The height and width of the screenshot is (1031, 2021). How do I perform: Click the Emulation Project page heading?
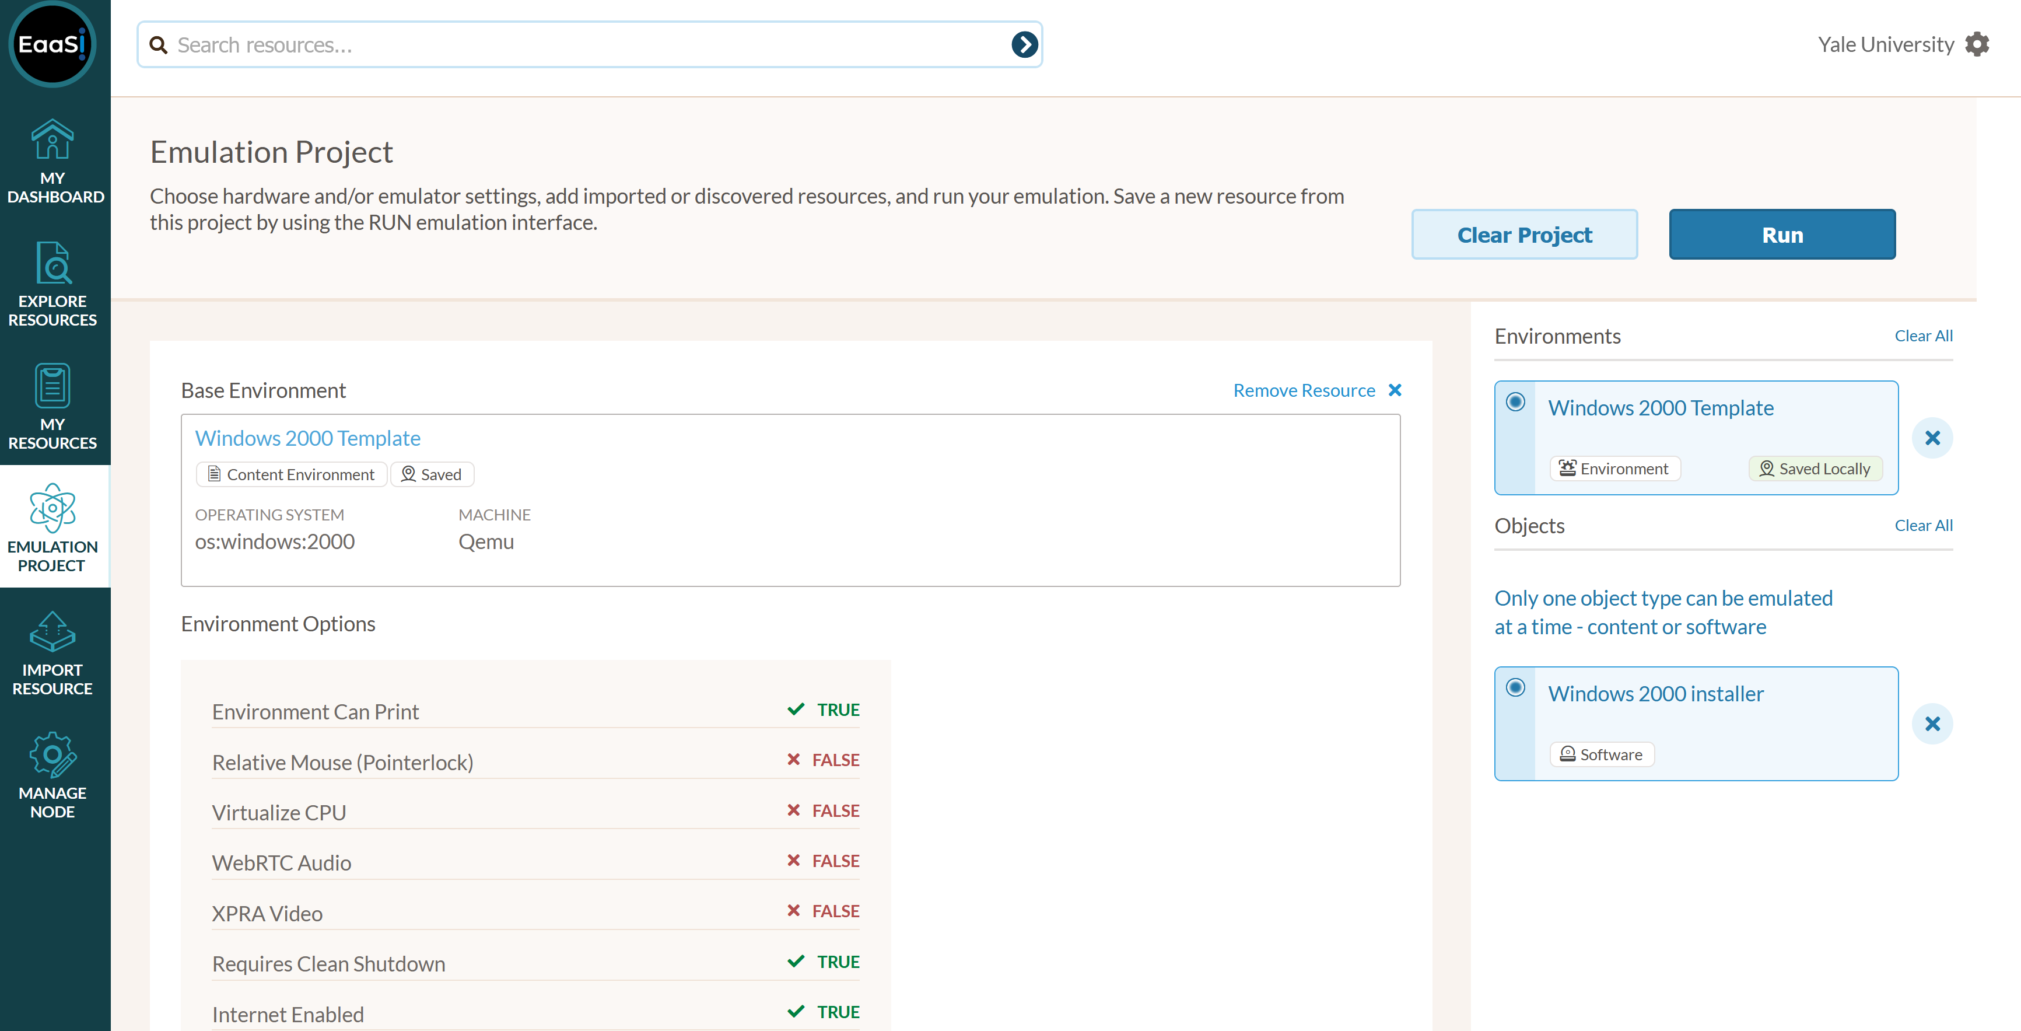click(271, 152)
